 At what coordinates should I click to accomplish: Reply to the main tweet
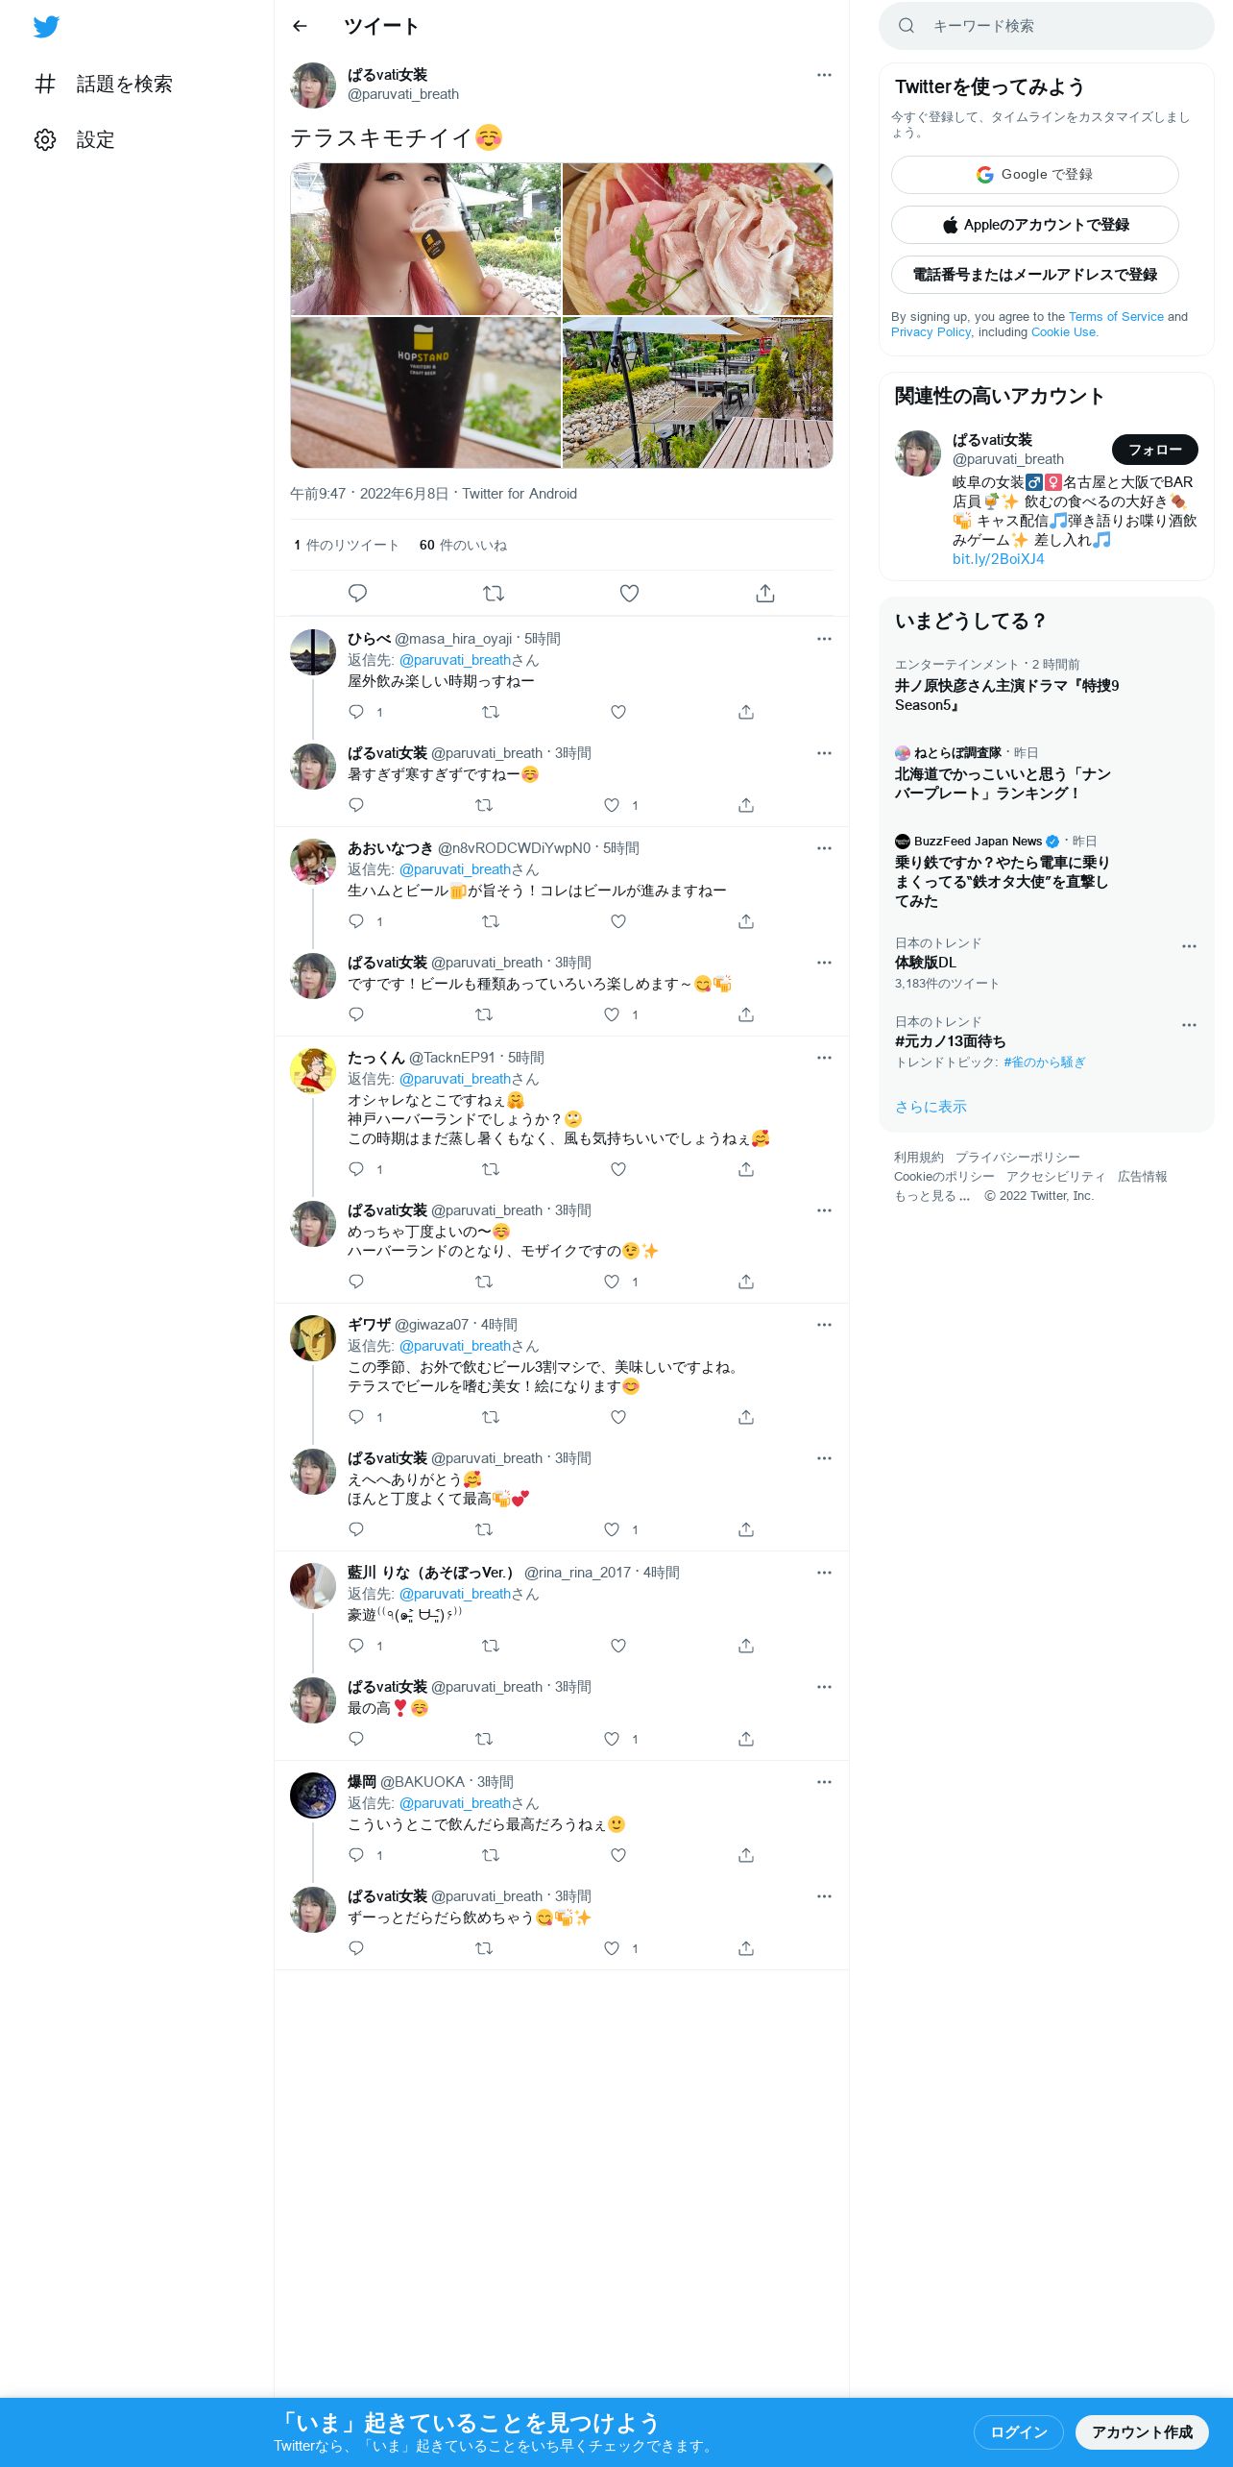pos(357,593)
